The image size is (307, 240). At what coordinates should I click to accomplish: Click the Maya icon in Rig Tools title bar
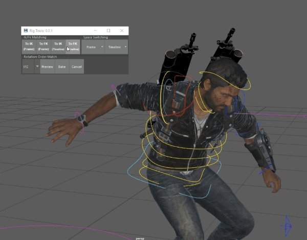click(x=26, y=31)
